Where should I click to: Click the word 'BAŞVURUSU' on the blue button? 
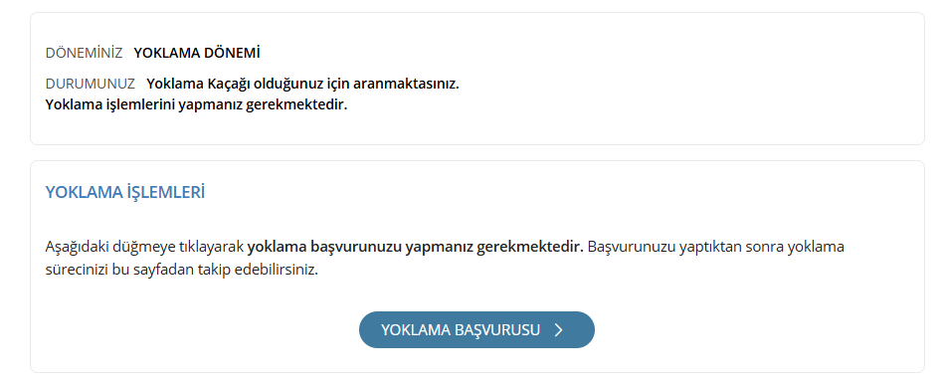click(497, 329)
